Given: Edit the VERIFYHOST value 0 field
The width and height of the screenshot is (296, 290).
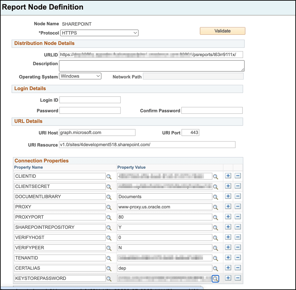Looking at the screenshot, I should coord(164,237).
